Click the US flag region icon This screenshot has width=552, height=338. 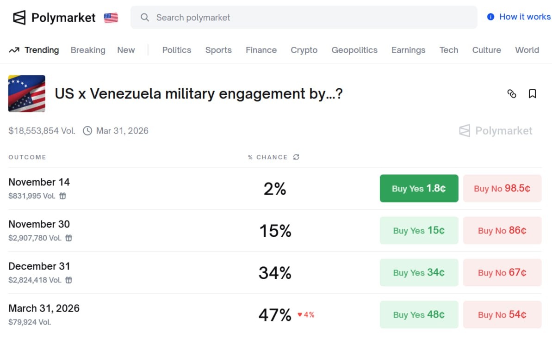(111, 18)
